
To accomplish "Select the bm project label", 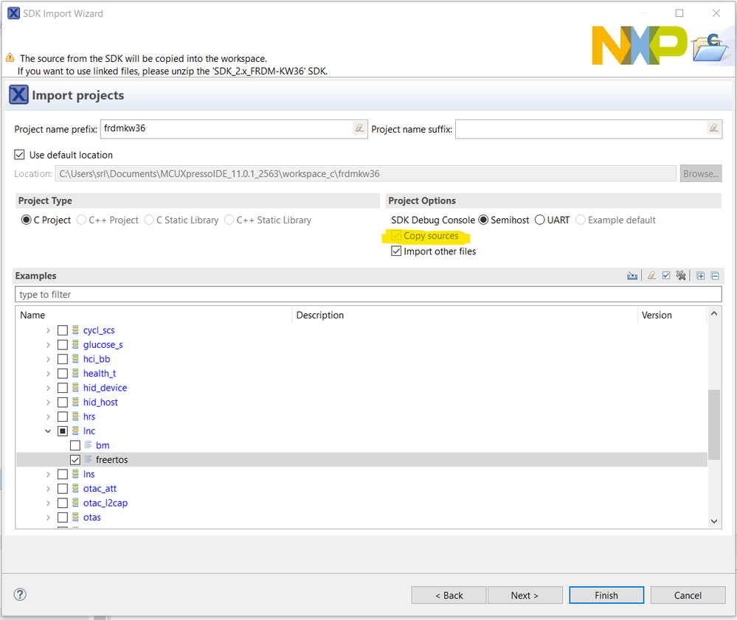I will [103, 445].
